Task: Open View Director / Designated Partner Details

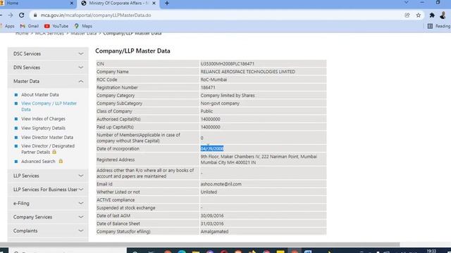Action: (48, 149)
